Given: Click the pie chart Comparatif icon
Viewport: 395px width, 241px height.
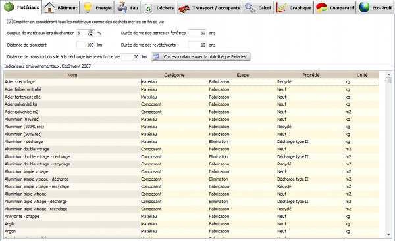Looking at the screenshot, I should click(322, 7).
